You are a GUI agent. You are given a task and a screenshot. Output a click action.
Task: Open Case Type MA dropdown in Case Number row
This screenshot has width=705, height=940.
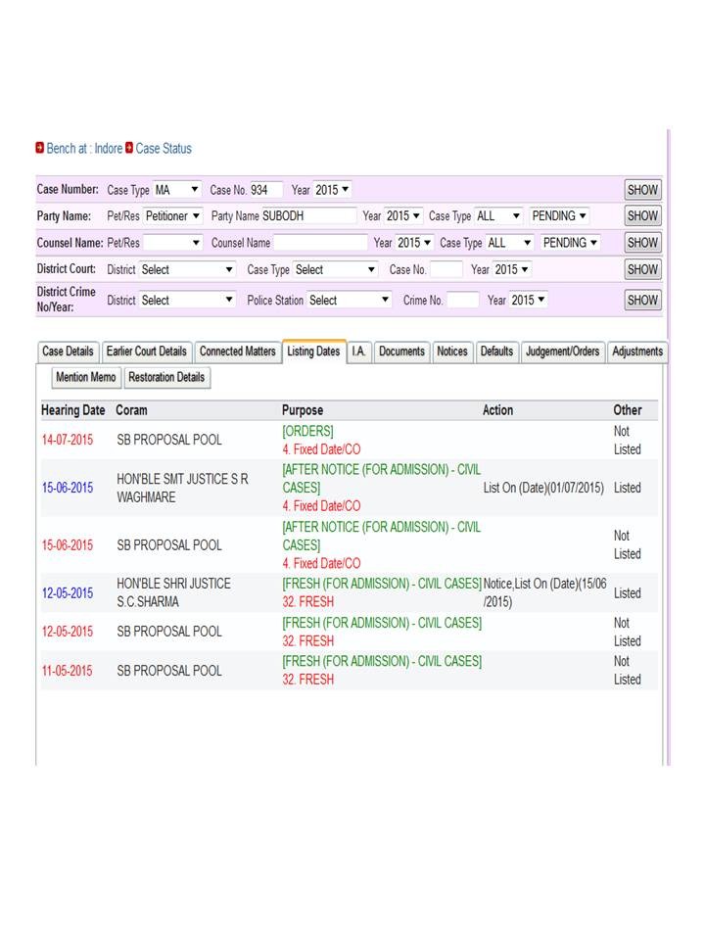[x=177, y=189]
